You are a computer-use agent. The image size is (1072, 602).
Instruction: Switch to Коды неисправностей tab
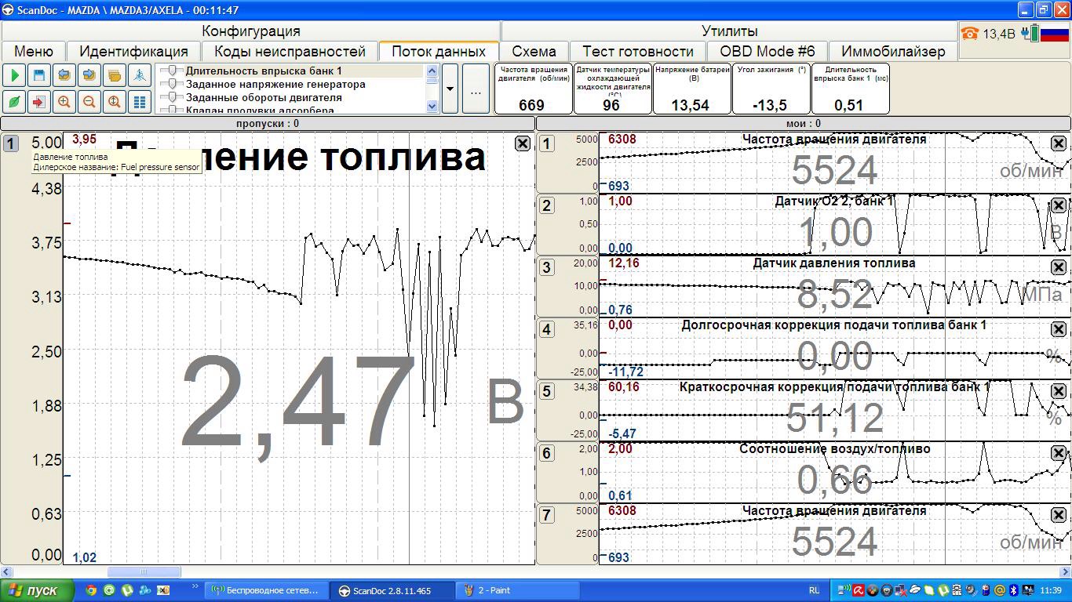coord(290,52)
